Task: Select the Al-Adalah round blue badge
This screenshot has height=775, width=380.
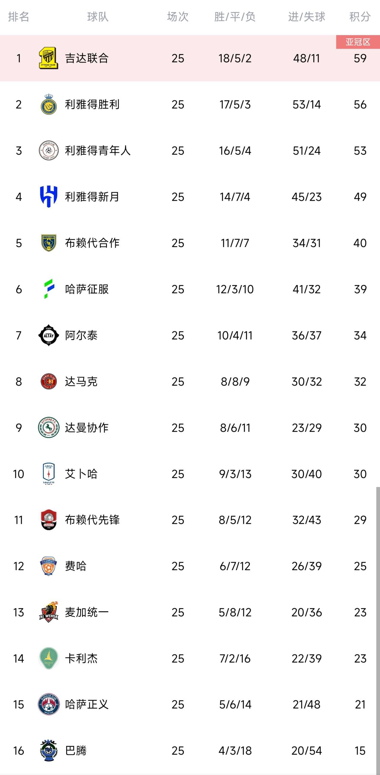Action: click(48, 705)
